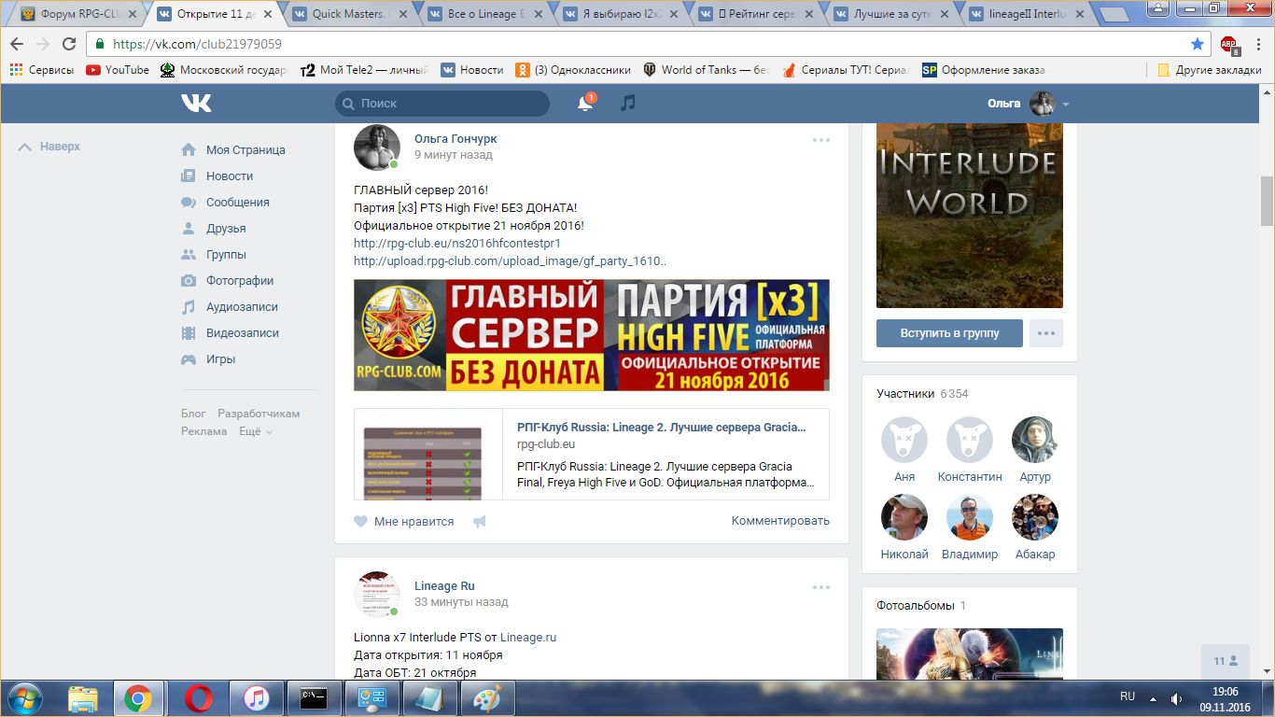
Task: Bookmark this page with the star icon
Action: 1198,44
